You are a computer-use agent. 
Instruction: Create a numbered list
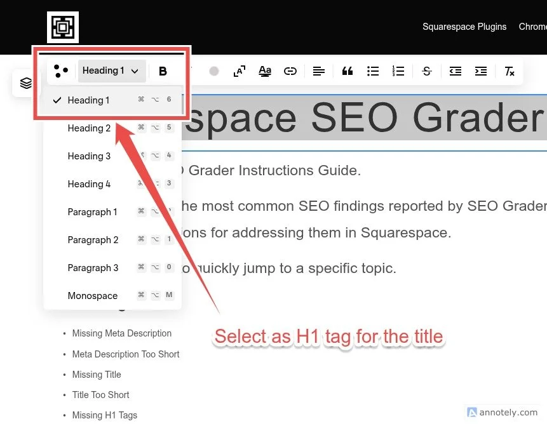[x=398, y=71]
